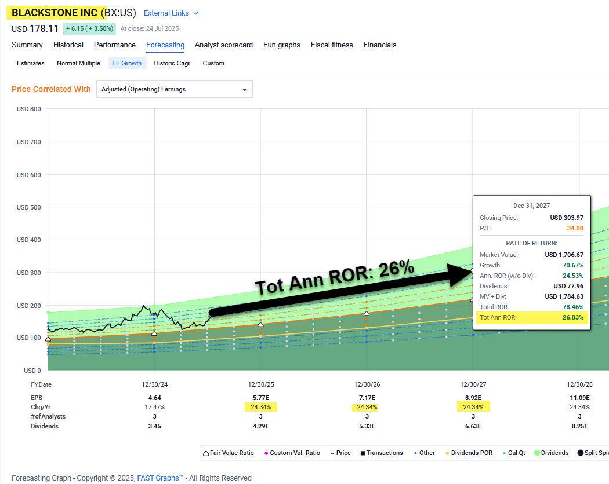Click the 12/30/26 fiscal year date
This screenshot has height=484, width=609.
(367, 385)
